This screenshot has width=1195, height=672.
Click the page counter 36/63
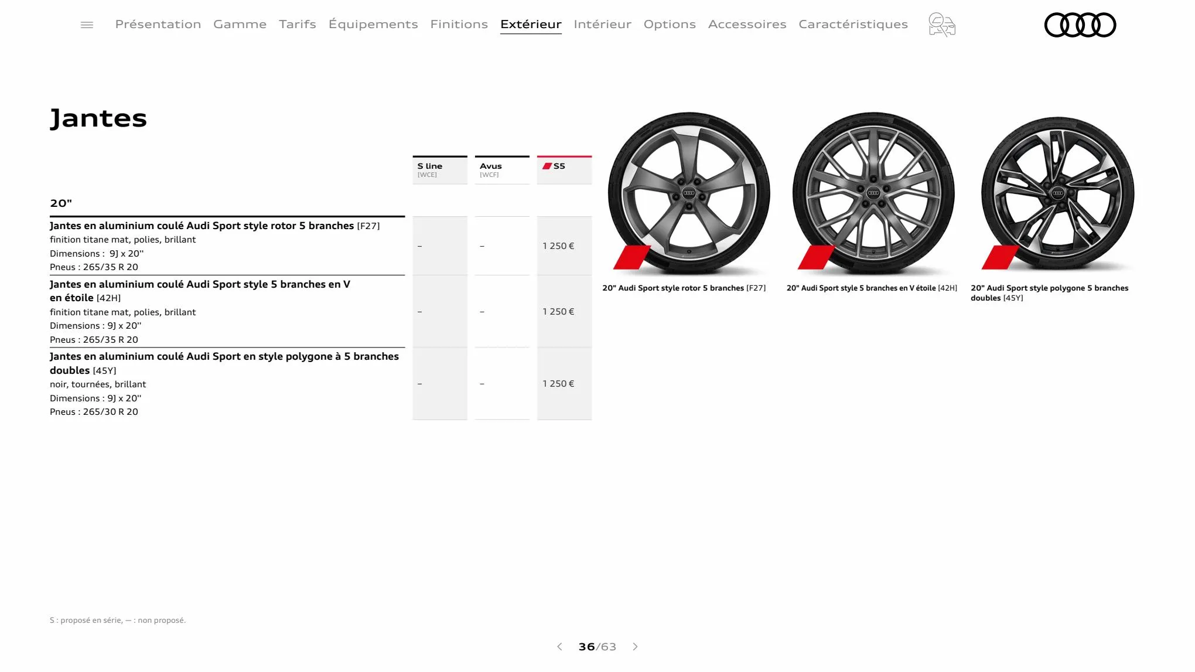point(597,647)
